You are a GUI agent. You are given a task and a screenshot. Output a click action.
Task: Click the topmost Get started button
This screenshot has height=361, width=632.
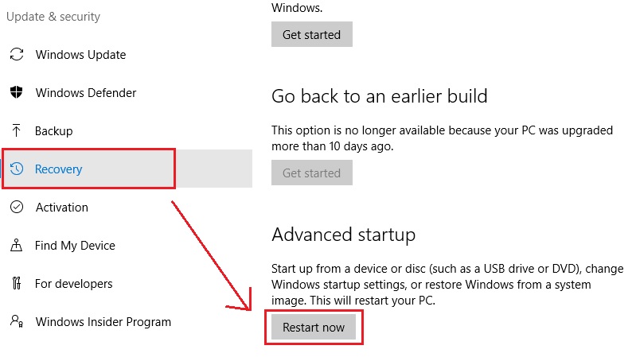coord(311,35)
